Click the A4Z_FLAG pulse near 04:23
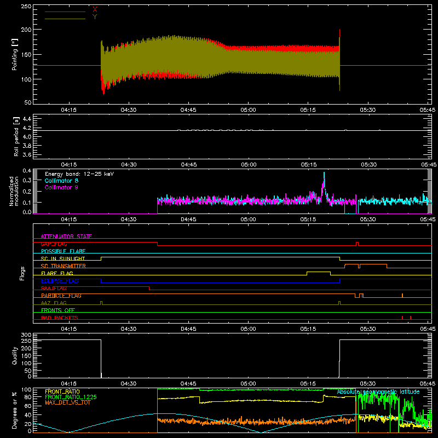This screenshot has height=438, width=438. [101, 303]
